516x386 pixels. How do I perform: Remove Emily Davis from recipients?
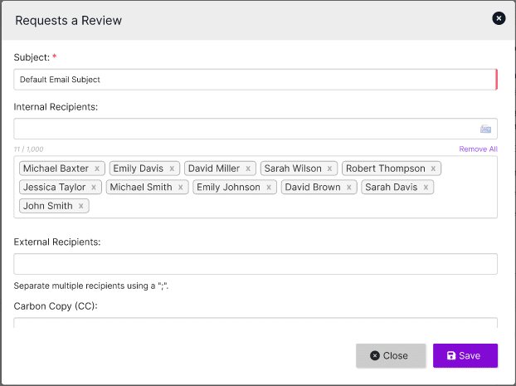172,169
